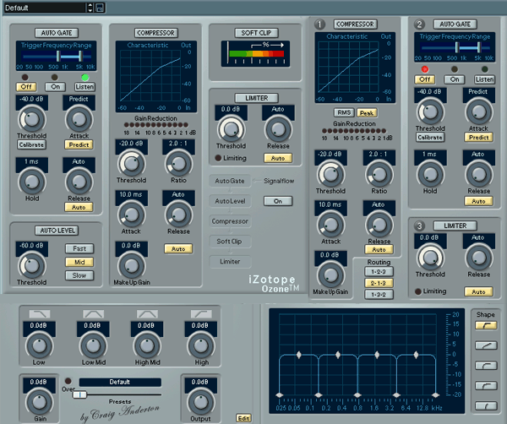Image resolution: width=507 pixels, height=424 pixels.
Task: Set Auto Level speed to Mid
Action: click(x=79, y=262)
